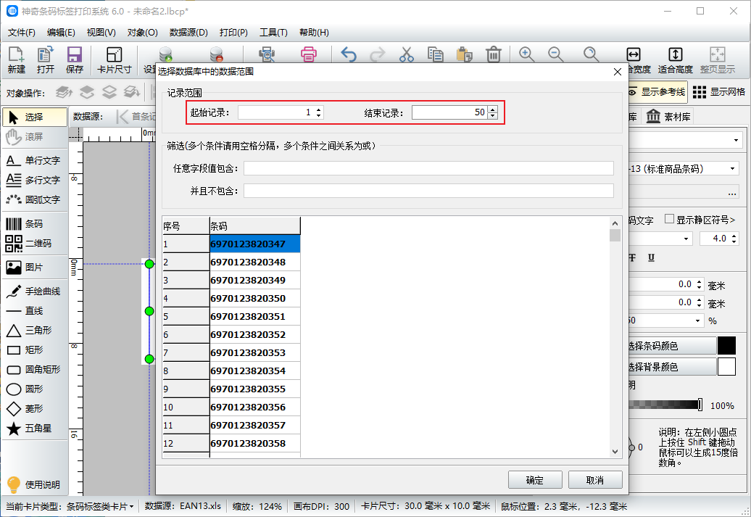Click the Paste clipboard icon

[x=464, y=54]
